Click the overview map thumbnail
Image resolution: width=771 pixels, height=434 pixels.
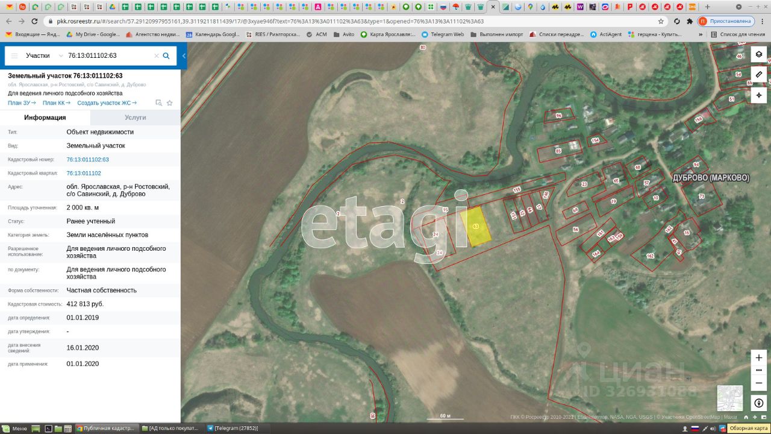[x=729, y=398]
